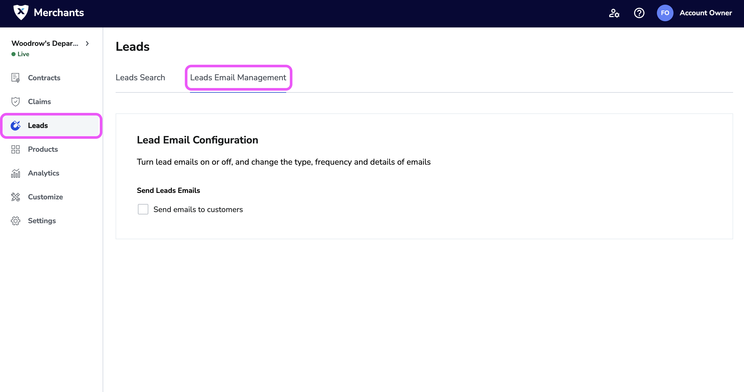Image resolution: width=744 pixels, height=392 pixels.
Task: Enable Send emails to customers checkbox
Action: 143,209
